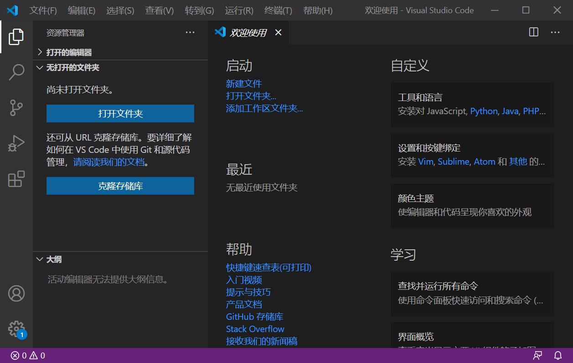Open the GitHub 存储库 link
The width and height of the screenshot is (573, 363).
click(x=255, y=317)
